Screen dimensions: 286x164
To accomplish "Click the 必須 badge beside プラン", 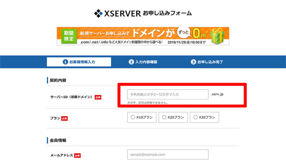I will 64,118.
